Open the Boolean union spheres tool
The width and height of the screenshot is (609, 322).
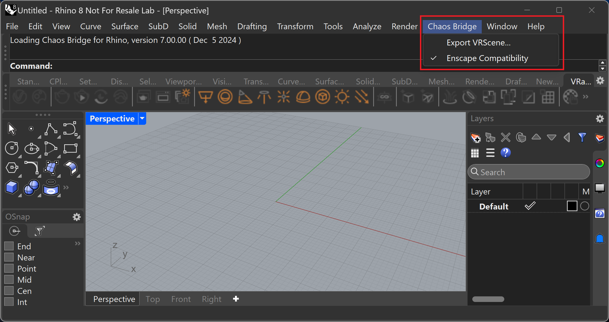click(31, 187)
